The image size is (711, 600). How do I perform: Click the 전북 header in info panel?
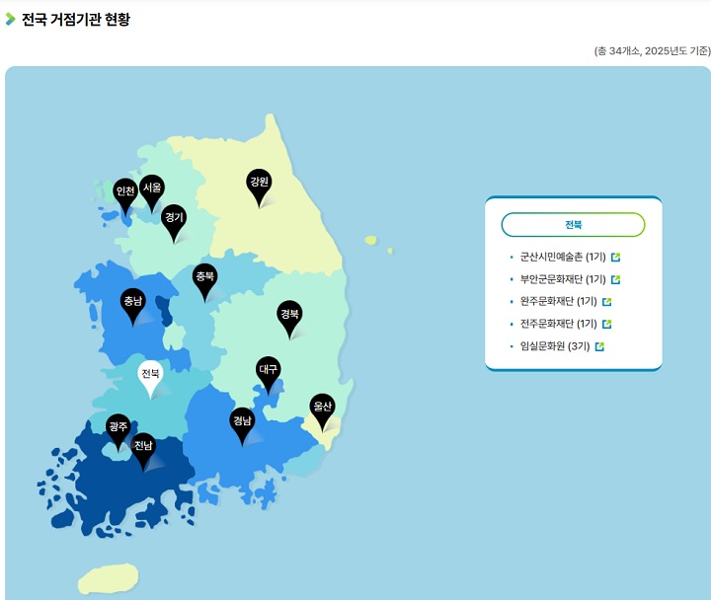pyautogui.click(x=573, y=224)
